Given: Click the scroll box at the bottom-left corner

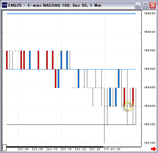Looking at the screenshot, I should point(4,148).
